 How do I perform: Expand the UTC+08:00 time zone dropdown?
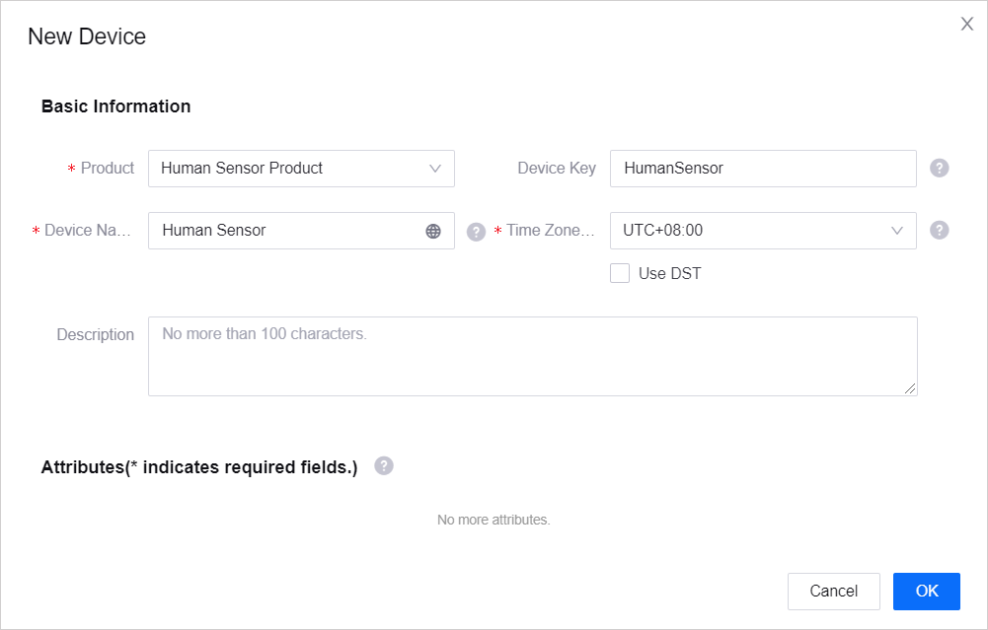[763, 231]
